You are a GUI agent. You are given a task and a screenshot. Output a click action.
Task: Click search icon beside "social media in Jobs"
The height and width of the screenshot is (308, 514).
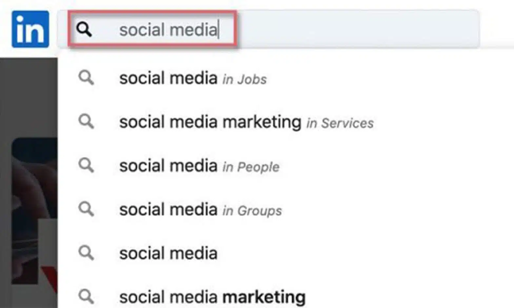86,78
